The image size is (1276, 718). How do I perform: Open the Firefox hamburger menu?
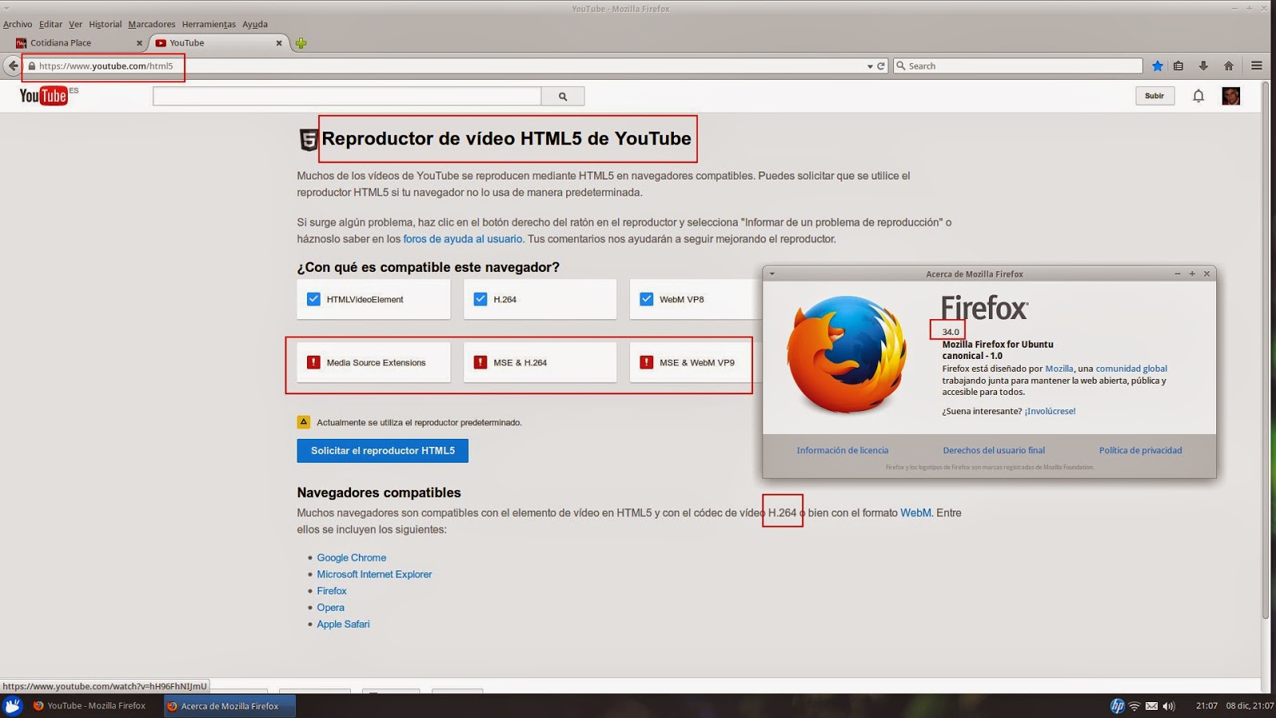click(x=1257, y=65)
